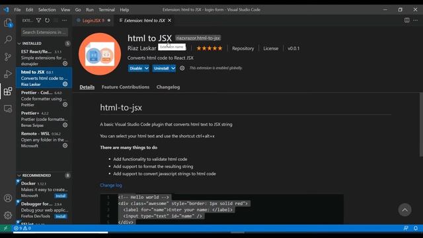Open the Run menu
The height and width of the screenshot is (238, 423).
[x=90, y=10]
